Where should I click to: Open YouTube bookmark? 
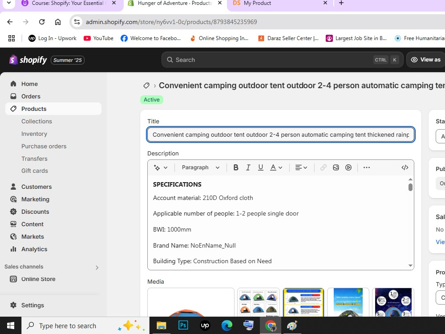pyautogui.click(x=98, y=38)
